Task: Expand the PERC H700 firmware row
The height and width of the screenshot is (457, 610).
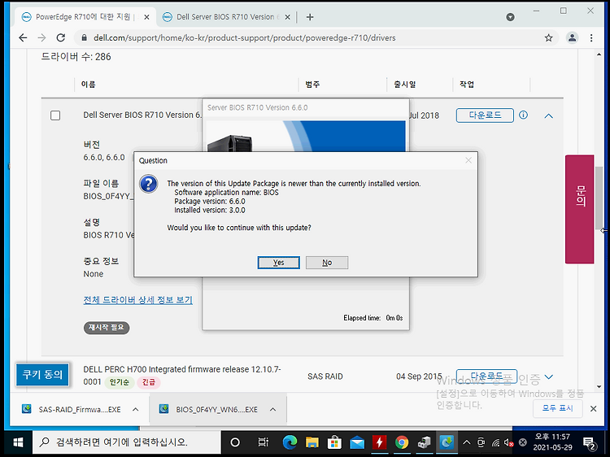Action: pyautogui.click(x=548, y=376)
